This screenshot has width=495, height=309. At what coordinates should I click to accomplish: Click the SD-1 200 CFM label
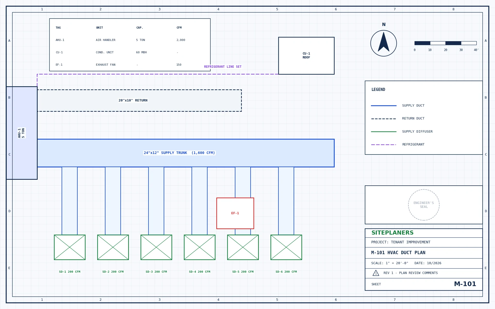[70, 272]
